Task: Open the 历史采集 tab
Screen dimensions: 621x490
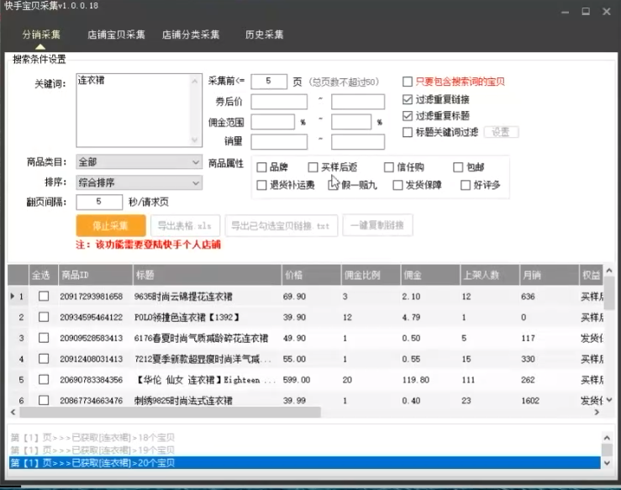Action: tap(264, 34)
